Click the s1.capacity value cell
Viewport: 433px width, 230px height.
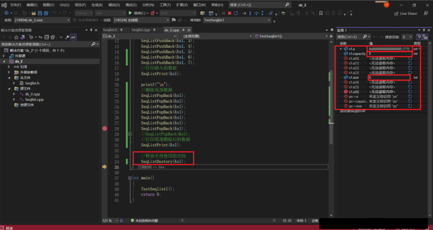(389, 54)
